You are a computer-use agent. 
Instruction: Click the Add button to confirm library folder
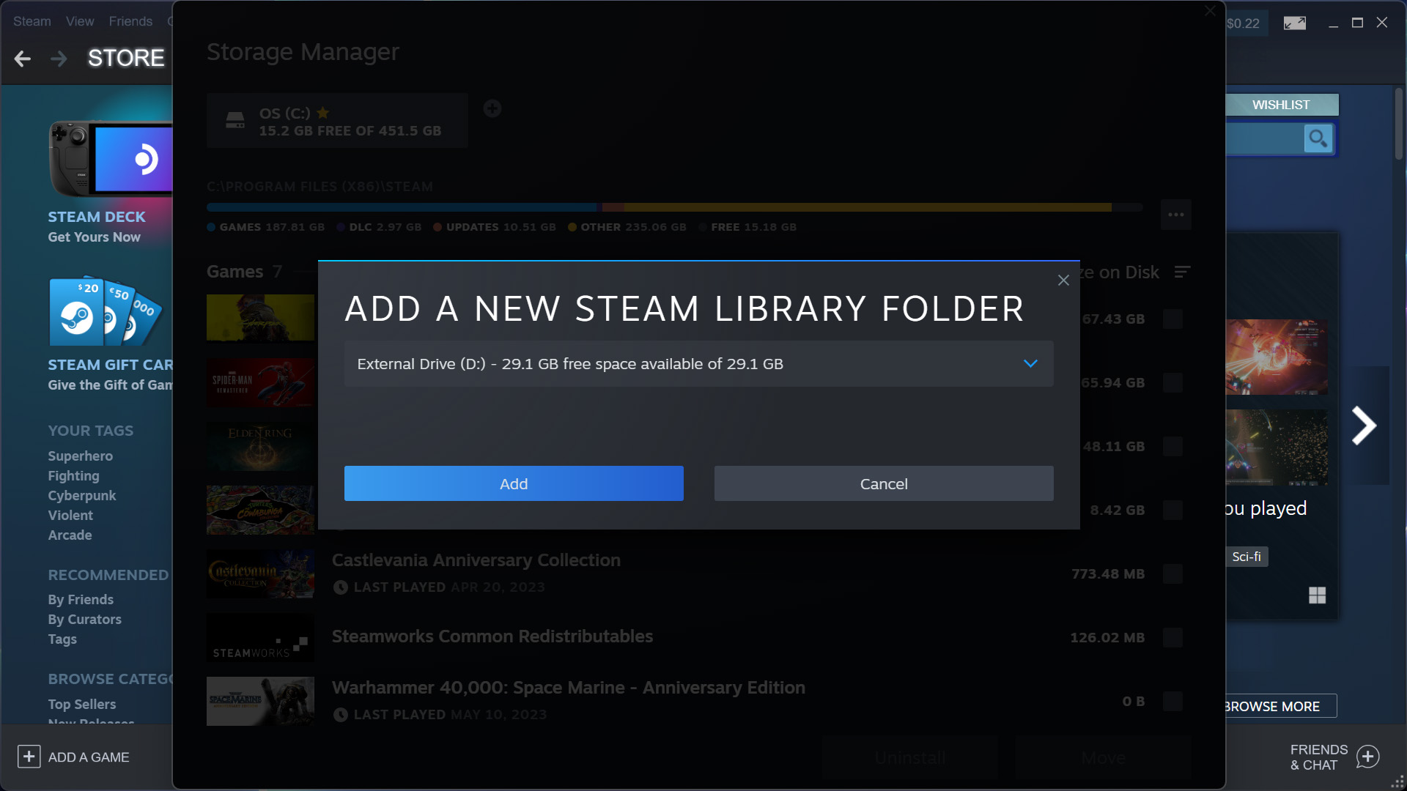click(x=513, y=483)
